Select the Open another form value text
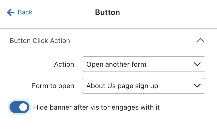This screenshot has height=130, width=217. (x=116, y=64)
